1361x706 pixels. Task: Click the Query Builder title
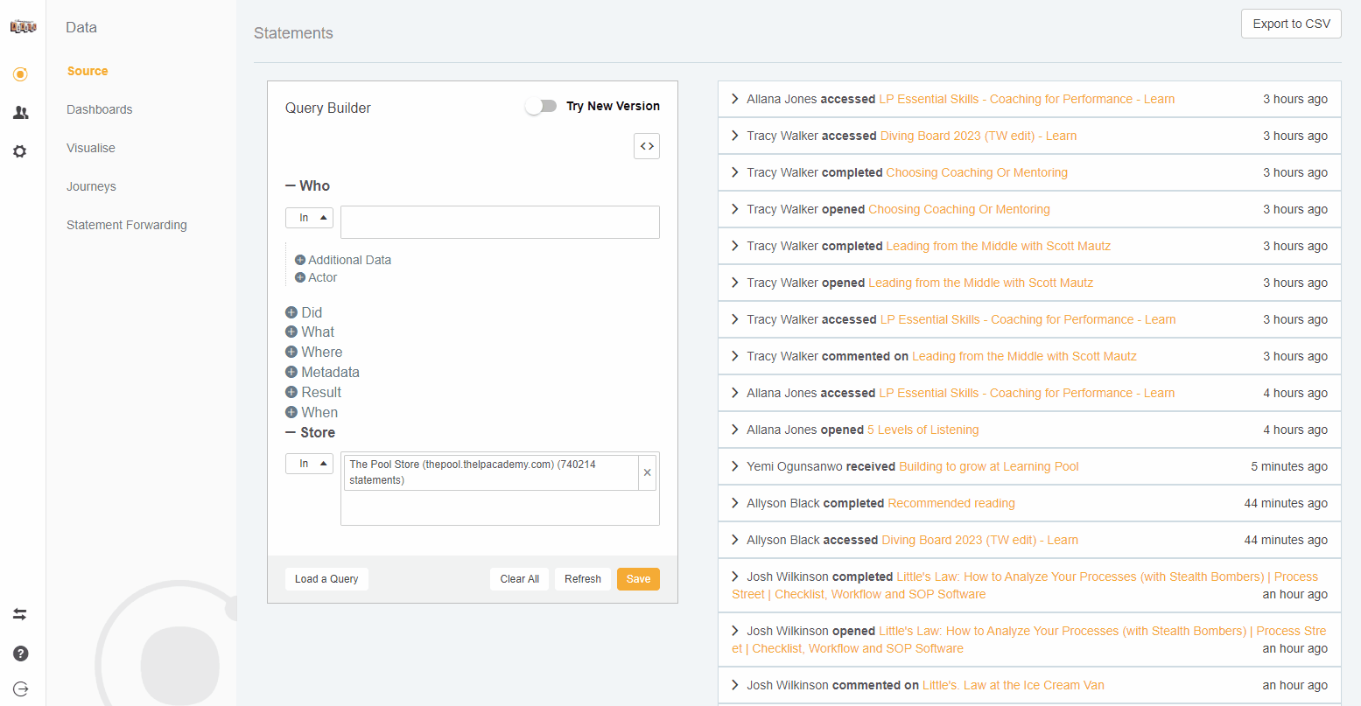328,108
